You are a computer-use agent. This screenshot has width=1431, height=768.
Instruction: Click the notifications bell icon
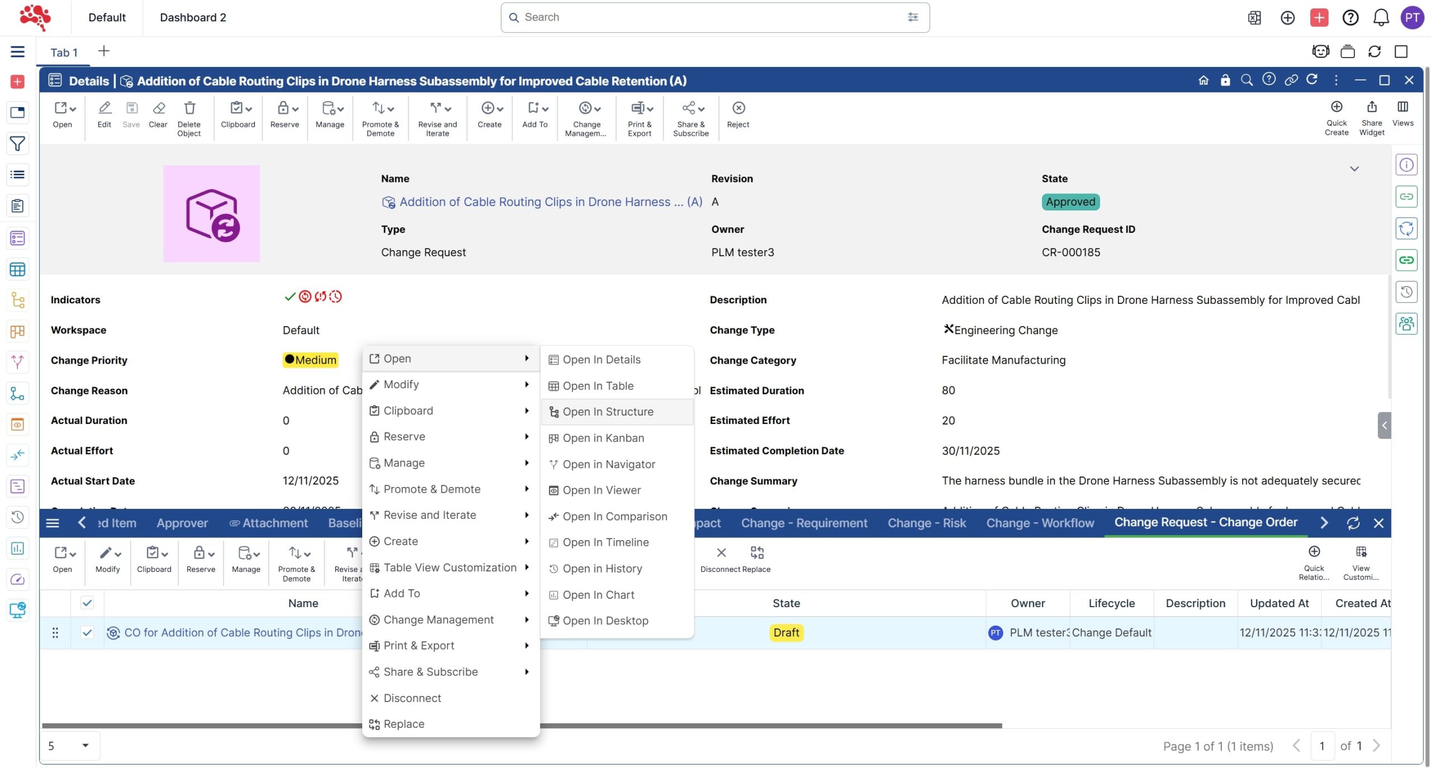point(1381,18)
